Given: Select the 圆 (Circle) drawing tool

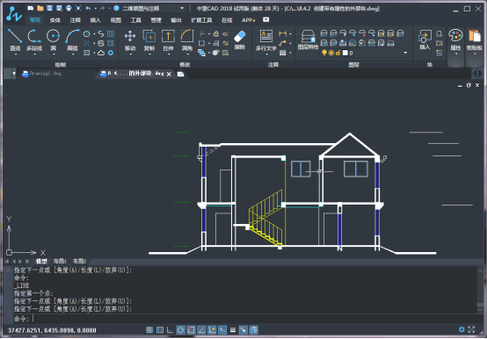Looking at the screenshot, I should 53,40.
